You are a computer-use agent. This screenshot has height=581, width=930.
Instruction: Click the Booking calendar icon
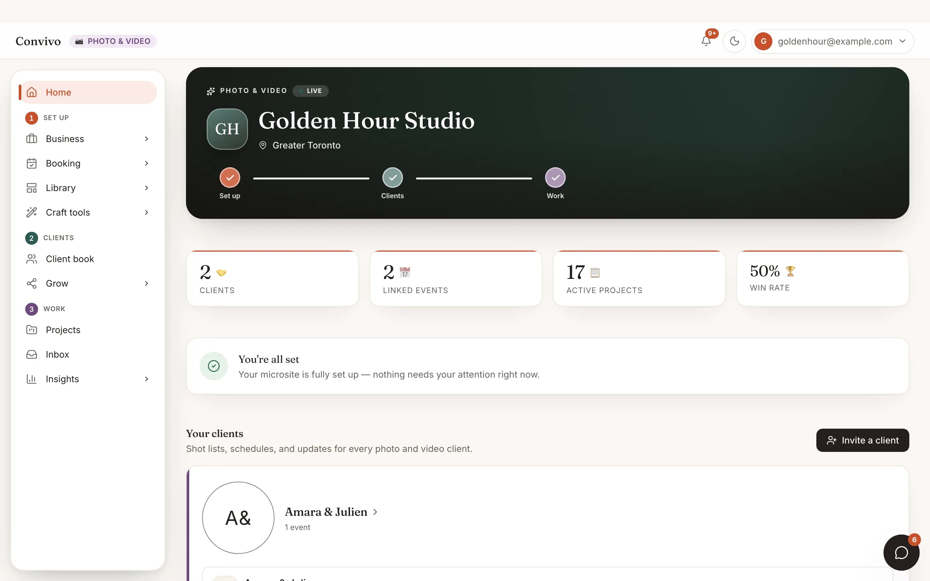coord(32,163)
